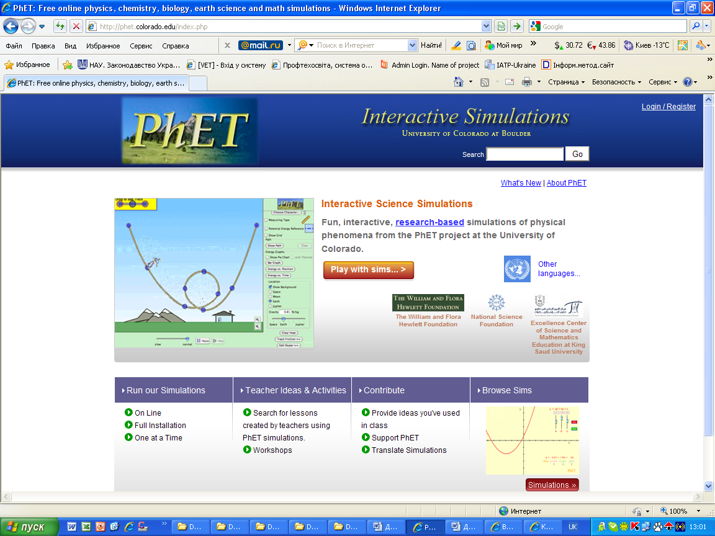Expand hidden mail.ru toolbar items chevron

click(533, 44)
